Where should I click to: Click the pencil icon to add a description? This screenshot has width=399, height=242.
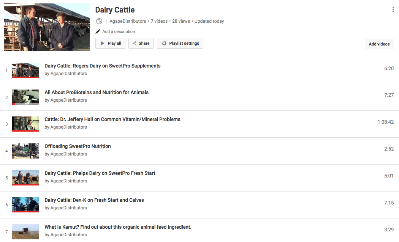(98, 31)
